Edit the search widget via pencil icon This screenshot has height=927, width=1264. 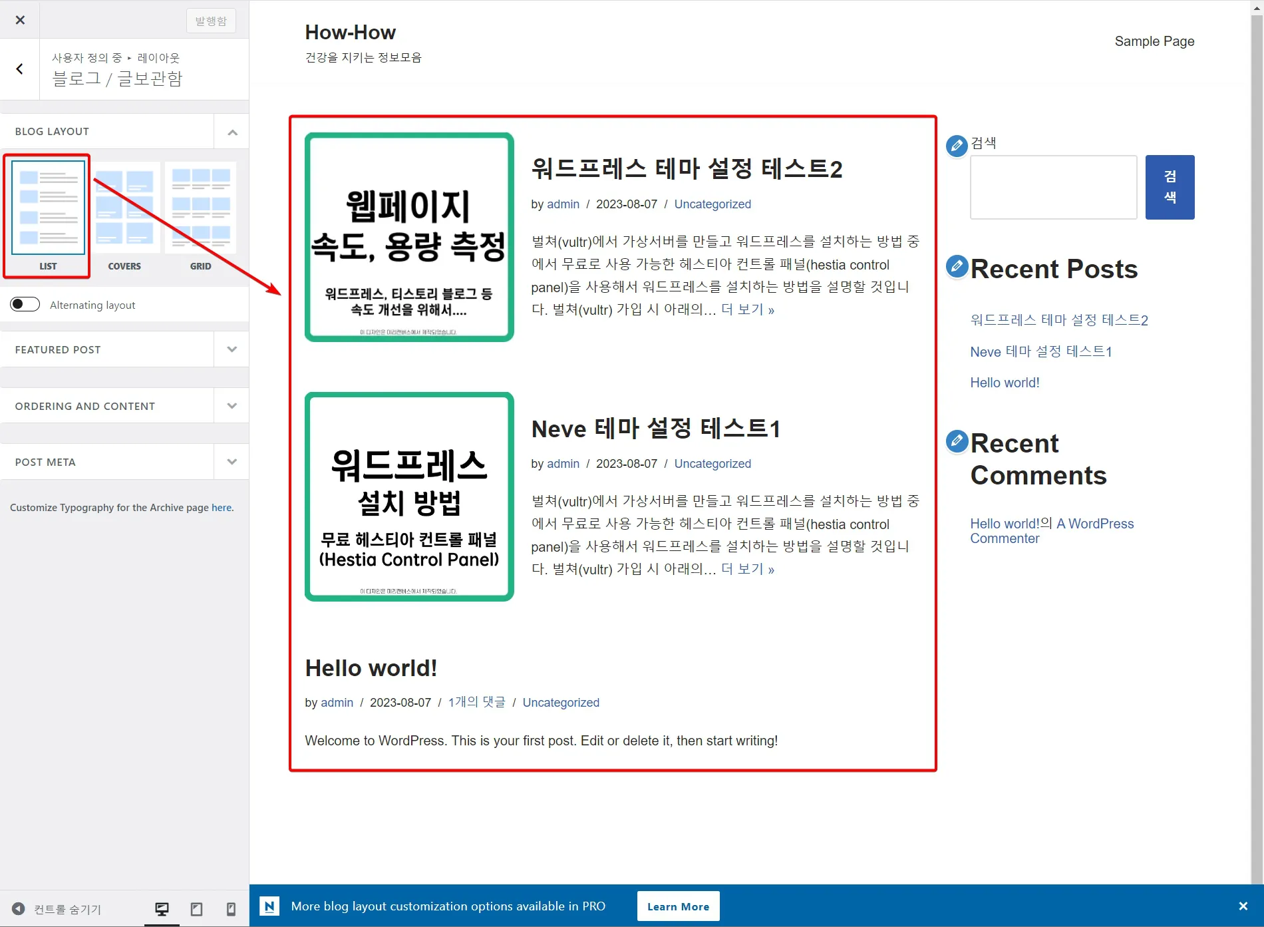pos(957,146)
